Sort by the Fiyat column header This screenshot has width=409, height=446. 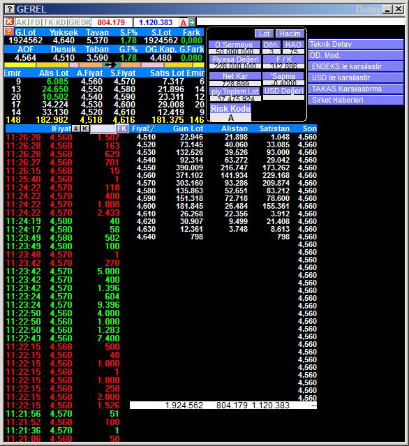coord(142,128)
